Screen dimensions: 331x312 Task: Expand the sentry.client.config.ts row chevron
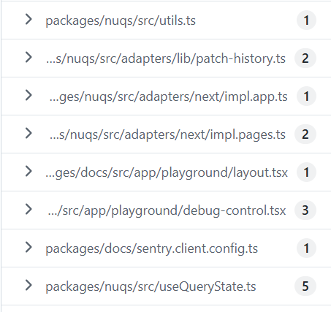(x=28, y=248)
